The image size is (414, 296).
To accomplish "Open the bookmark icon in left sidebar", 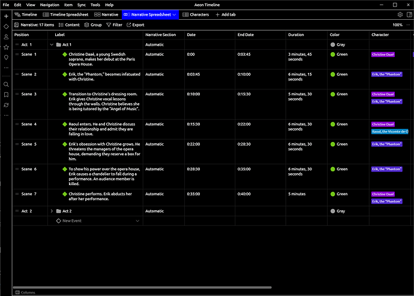I will point(6,95).
